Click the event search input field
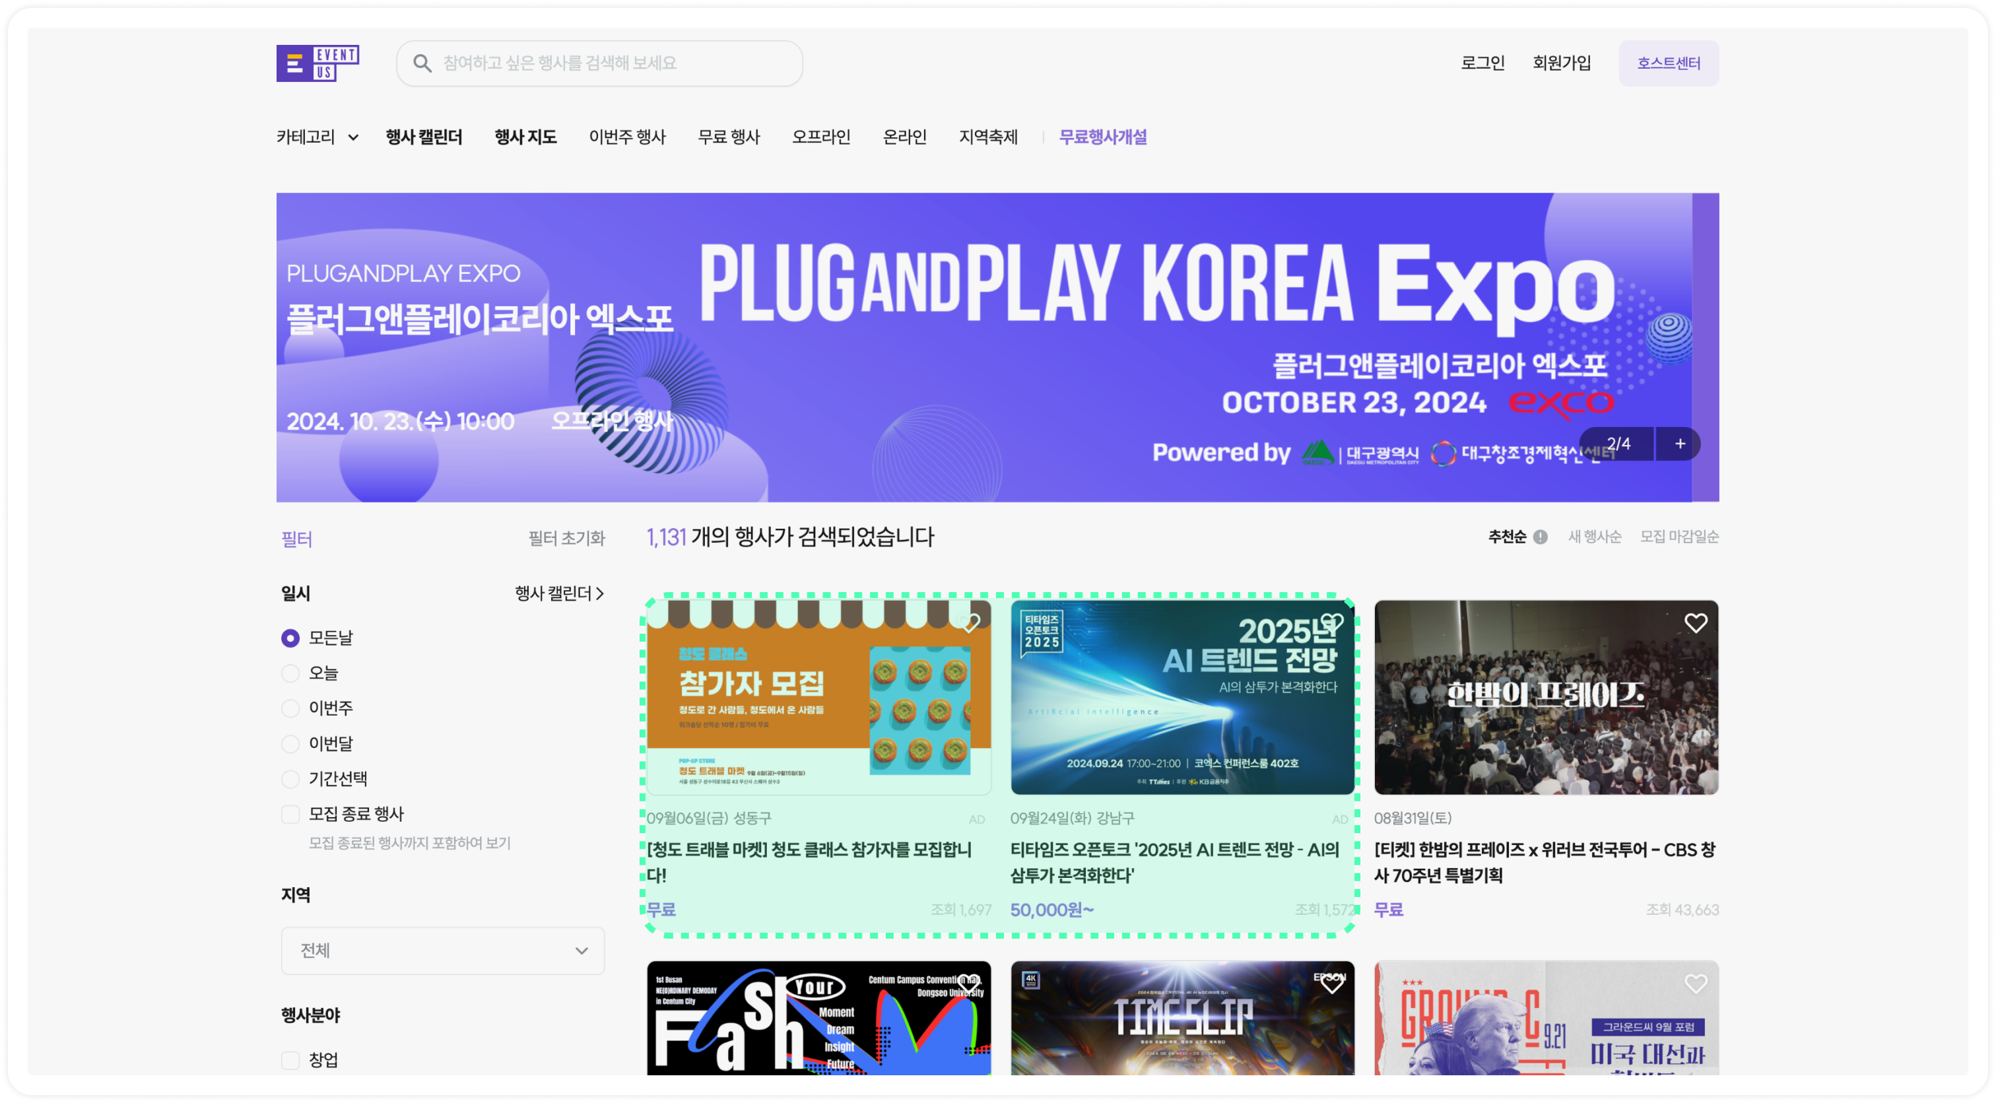1996x1103 pixels. (x=599, y=63)
